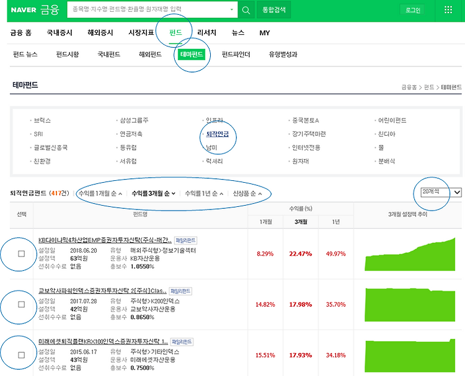
Task: Open the 국내증시 menu
Action: 60,33
